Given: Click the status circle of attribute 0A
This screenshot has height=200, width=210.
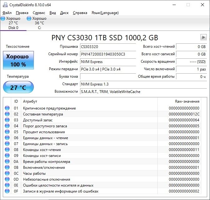Looking at the screenshot, I should [x=7, y=161].
